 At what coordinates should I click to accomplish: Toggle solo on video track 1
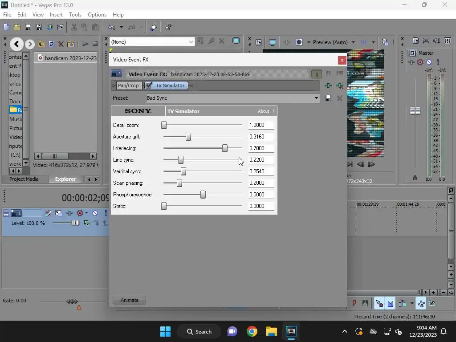tap(106, 213)
